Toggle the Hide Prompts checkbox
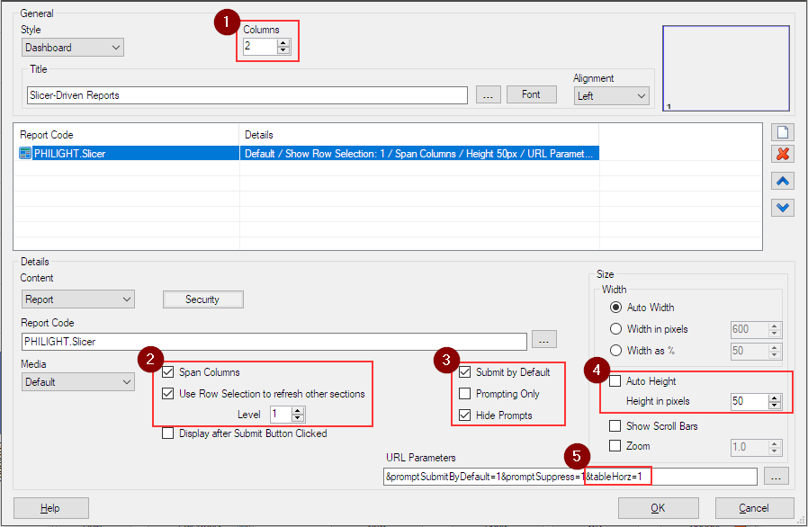 465,415
